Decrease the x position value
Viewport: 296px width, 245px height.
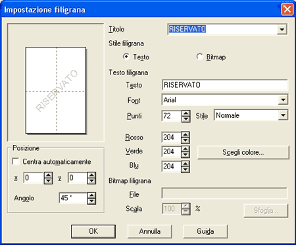(x=48, y=180)
